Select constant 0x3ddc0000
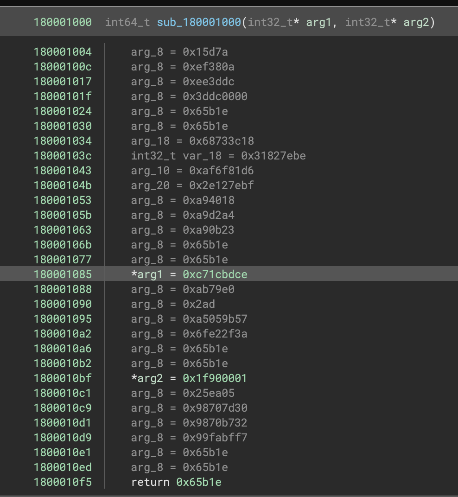Screen dimensions: 458x497 (215, 96)
